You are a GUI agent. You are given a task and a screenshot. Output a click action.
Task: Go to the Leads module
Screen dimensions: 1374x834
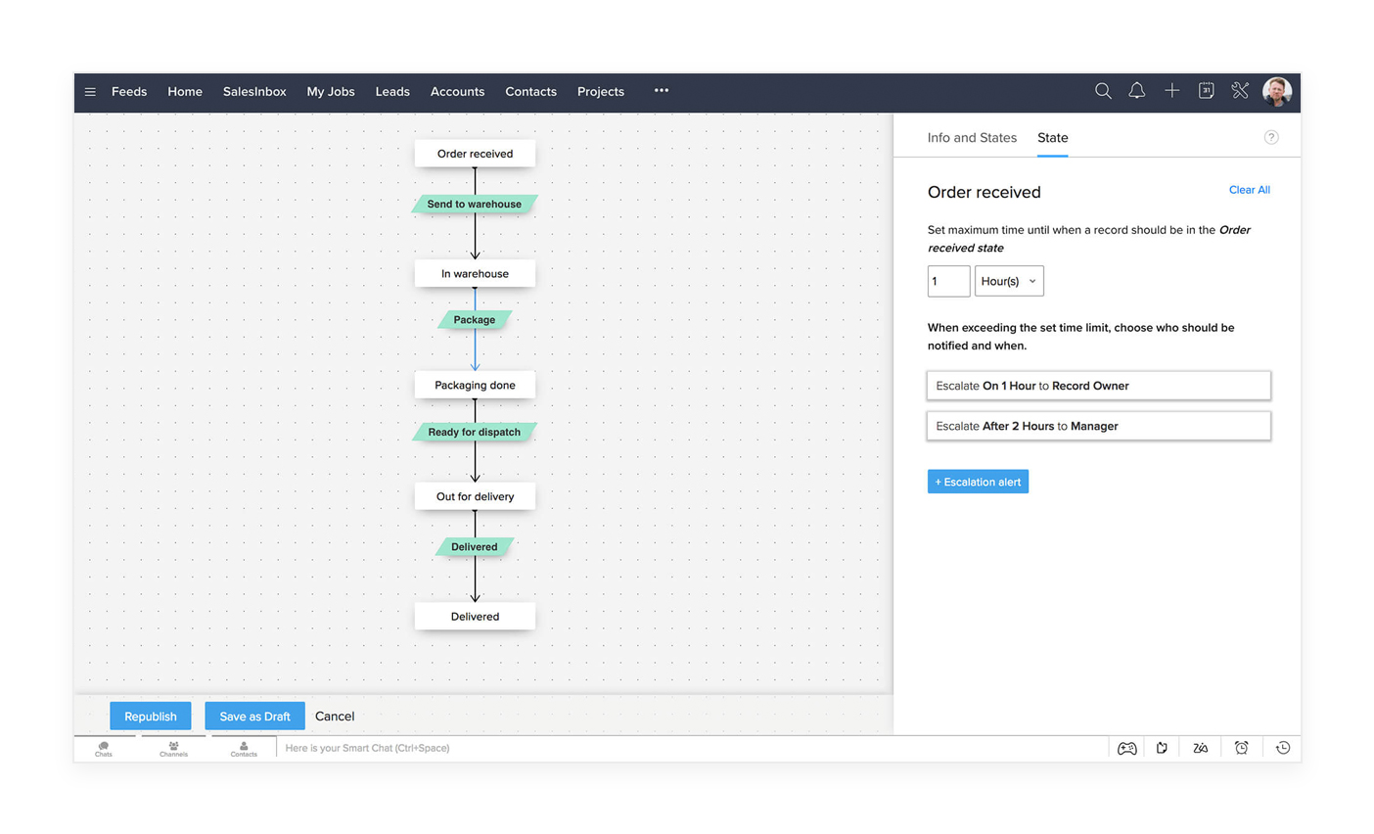(392, 92)
